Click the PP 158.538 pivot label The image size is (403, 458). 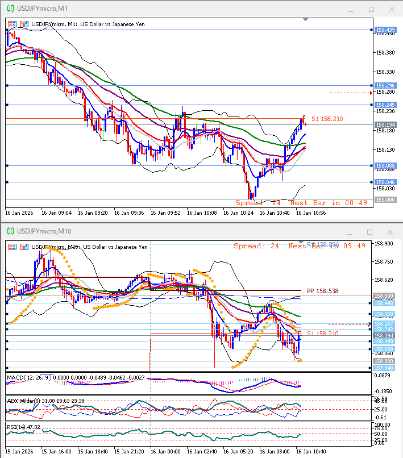click(322, 290)
